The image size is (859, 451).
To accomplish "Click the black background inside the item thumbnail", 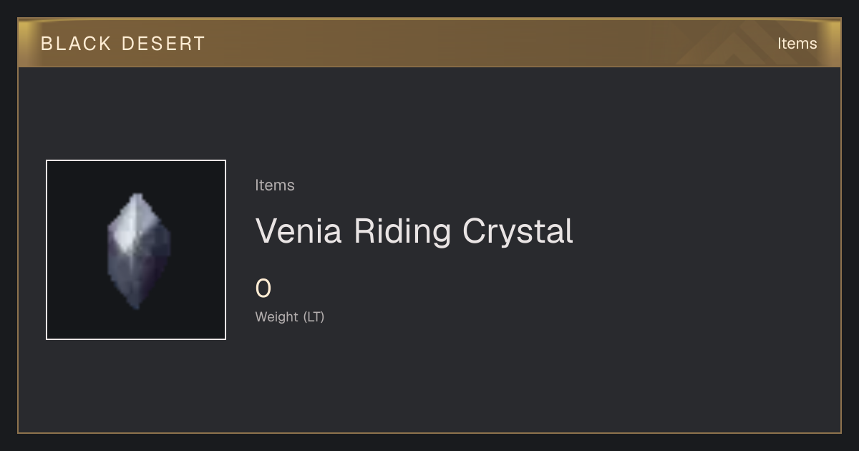I will [x=72, y=186].
